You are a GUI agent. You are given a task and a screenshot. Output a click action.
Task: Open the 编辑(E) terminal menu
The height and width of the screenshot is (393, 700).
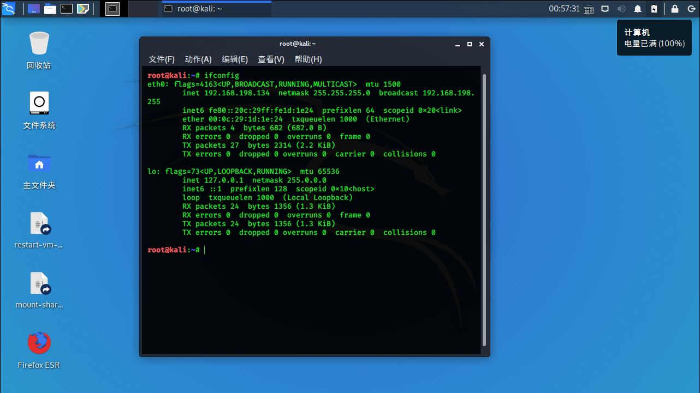(235, 59)
